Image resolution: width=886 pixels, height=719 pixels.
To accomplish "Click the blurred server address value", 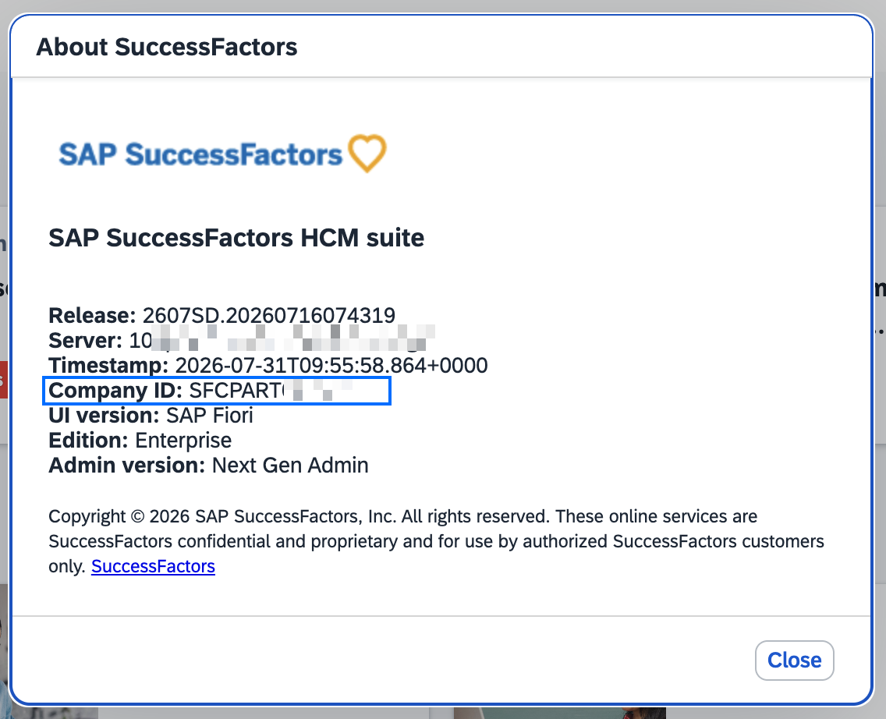I will point(282,339).
